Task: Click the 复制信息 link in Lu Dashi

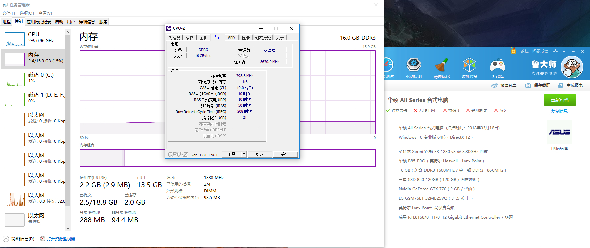Action: tap(560, 111)
